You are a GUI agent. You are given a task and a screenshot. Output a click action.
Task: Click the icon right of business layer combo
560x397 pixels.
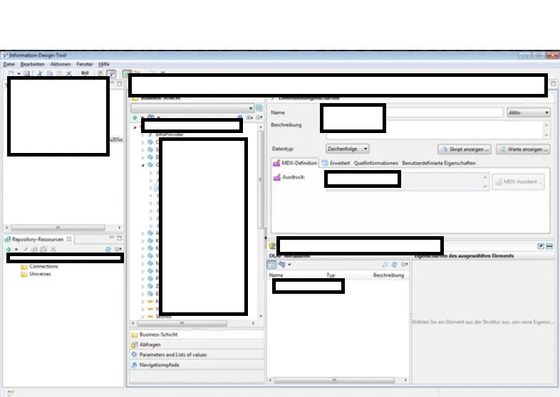259,107
